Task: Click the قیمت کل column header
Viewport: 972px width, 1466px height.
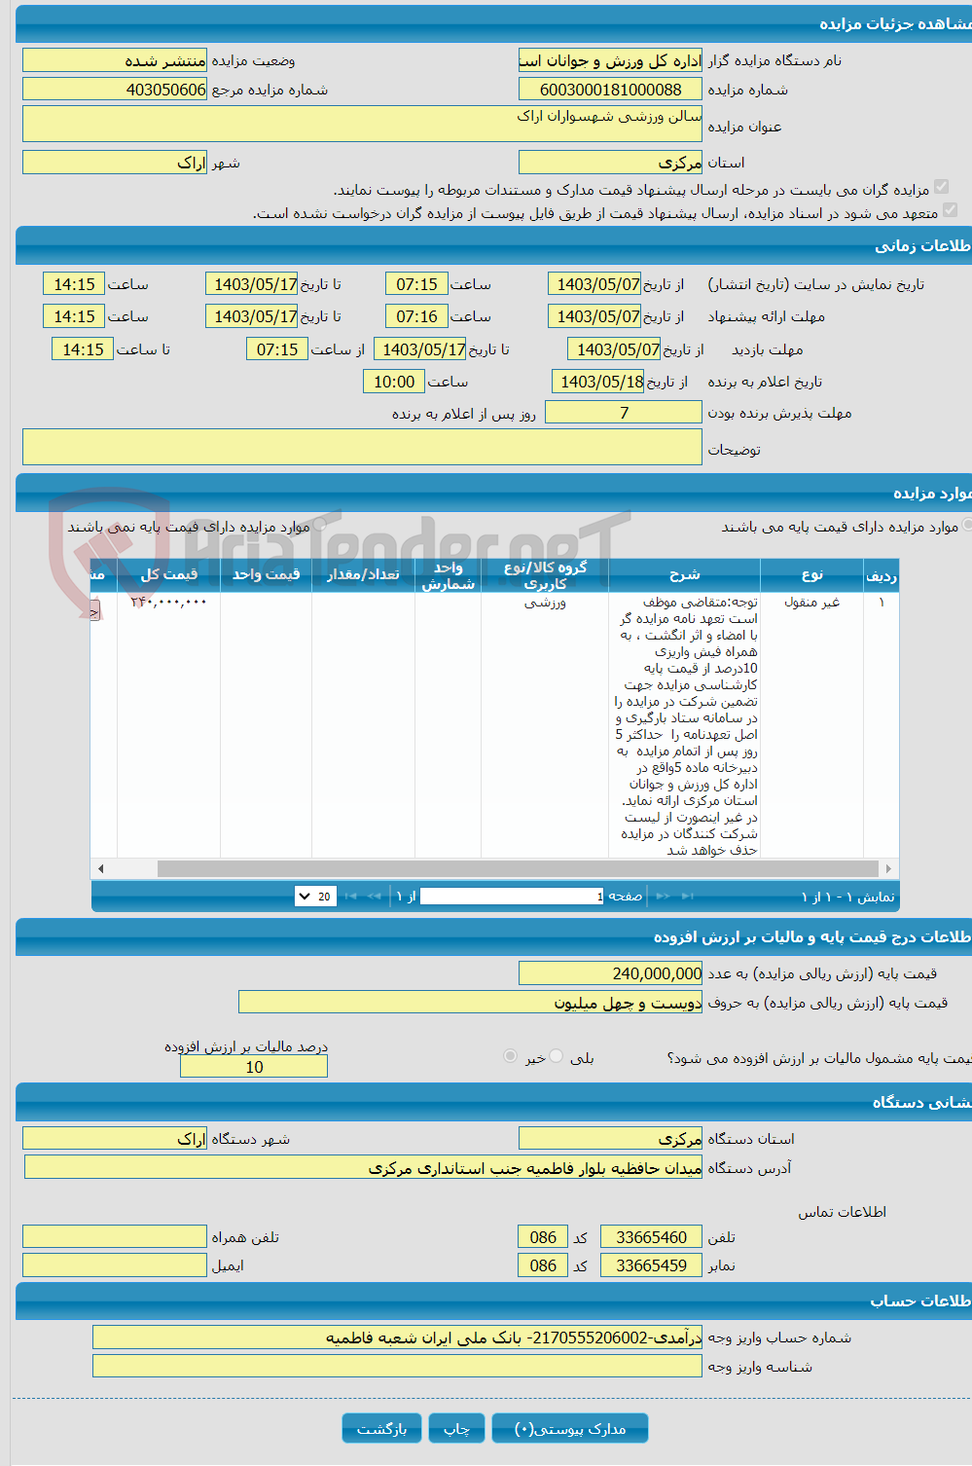Action: (168, 574)
